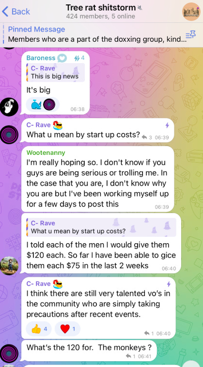Tap the Baroness sender name
203x367 pixels.
coord(41,58)
